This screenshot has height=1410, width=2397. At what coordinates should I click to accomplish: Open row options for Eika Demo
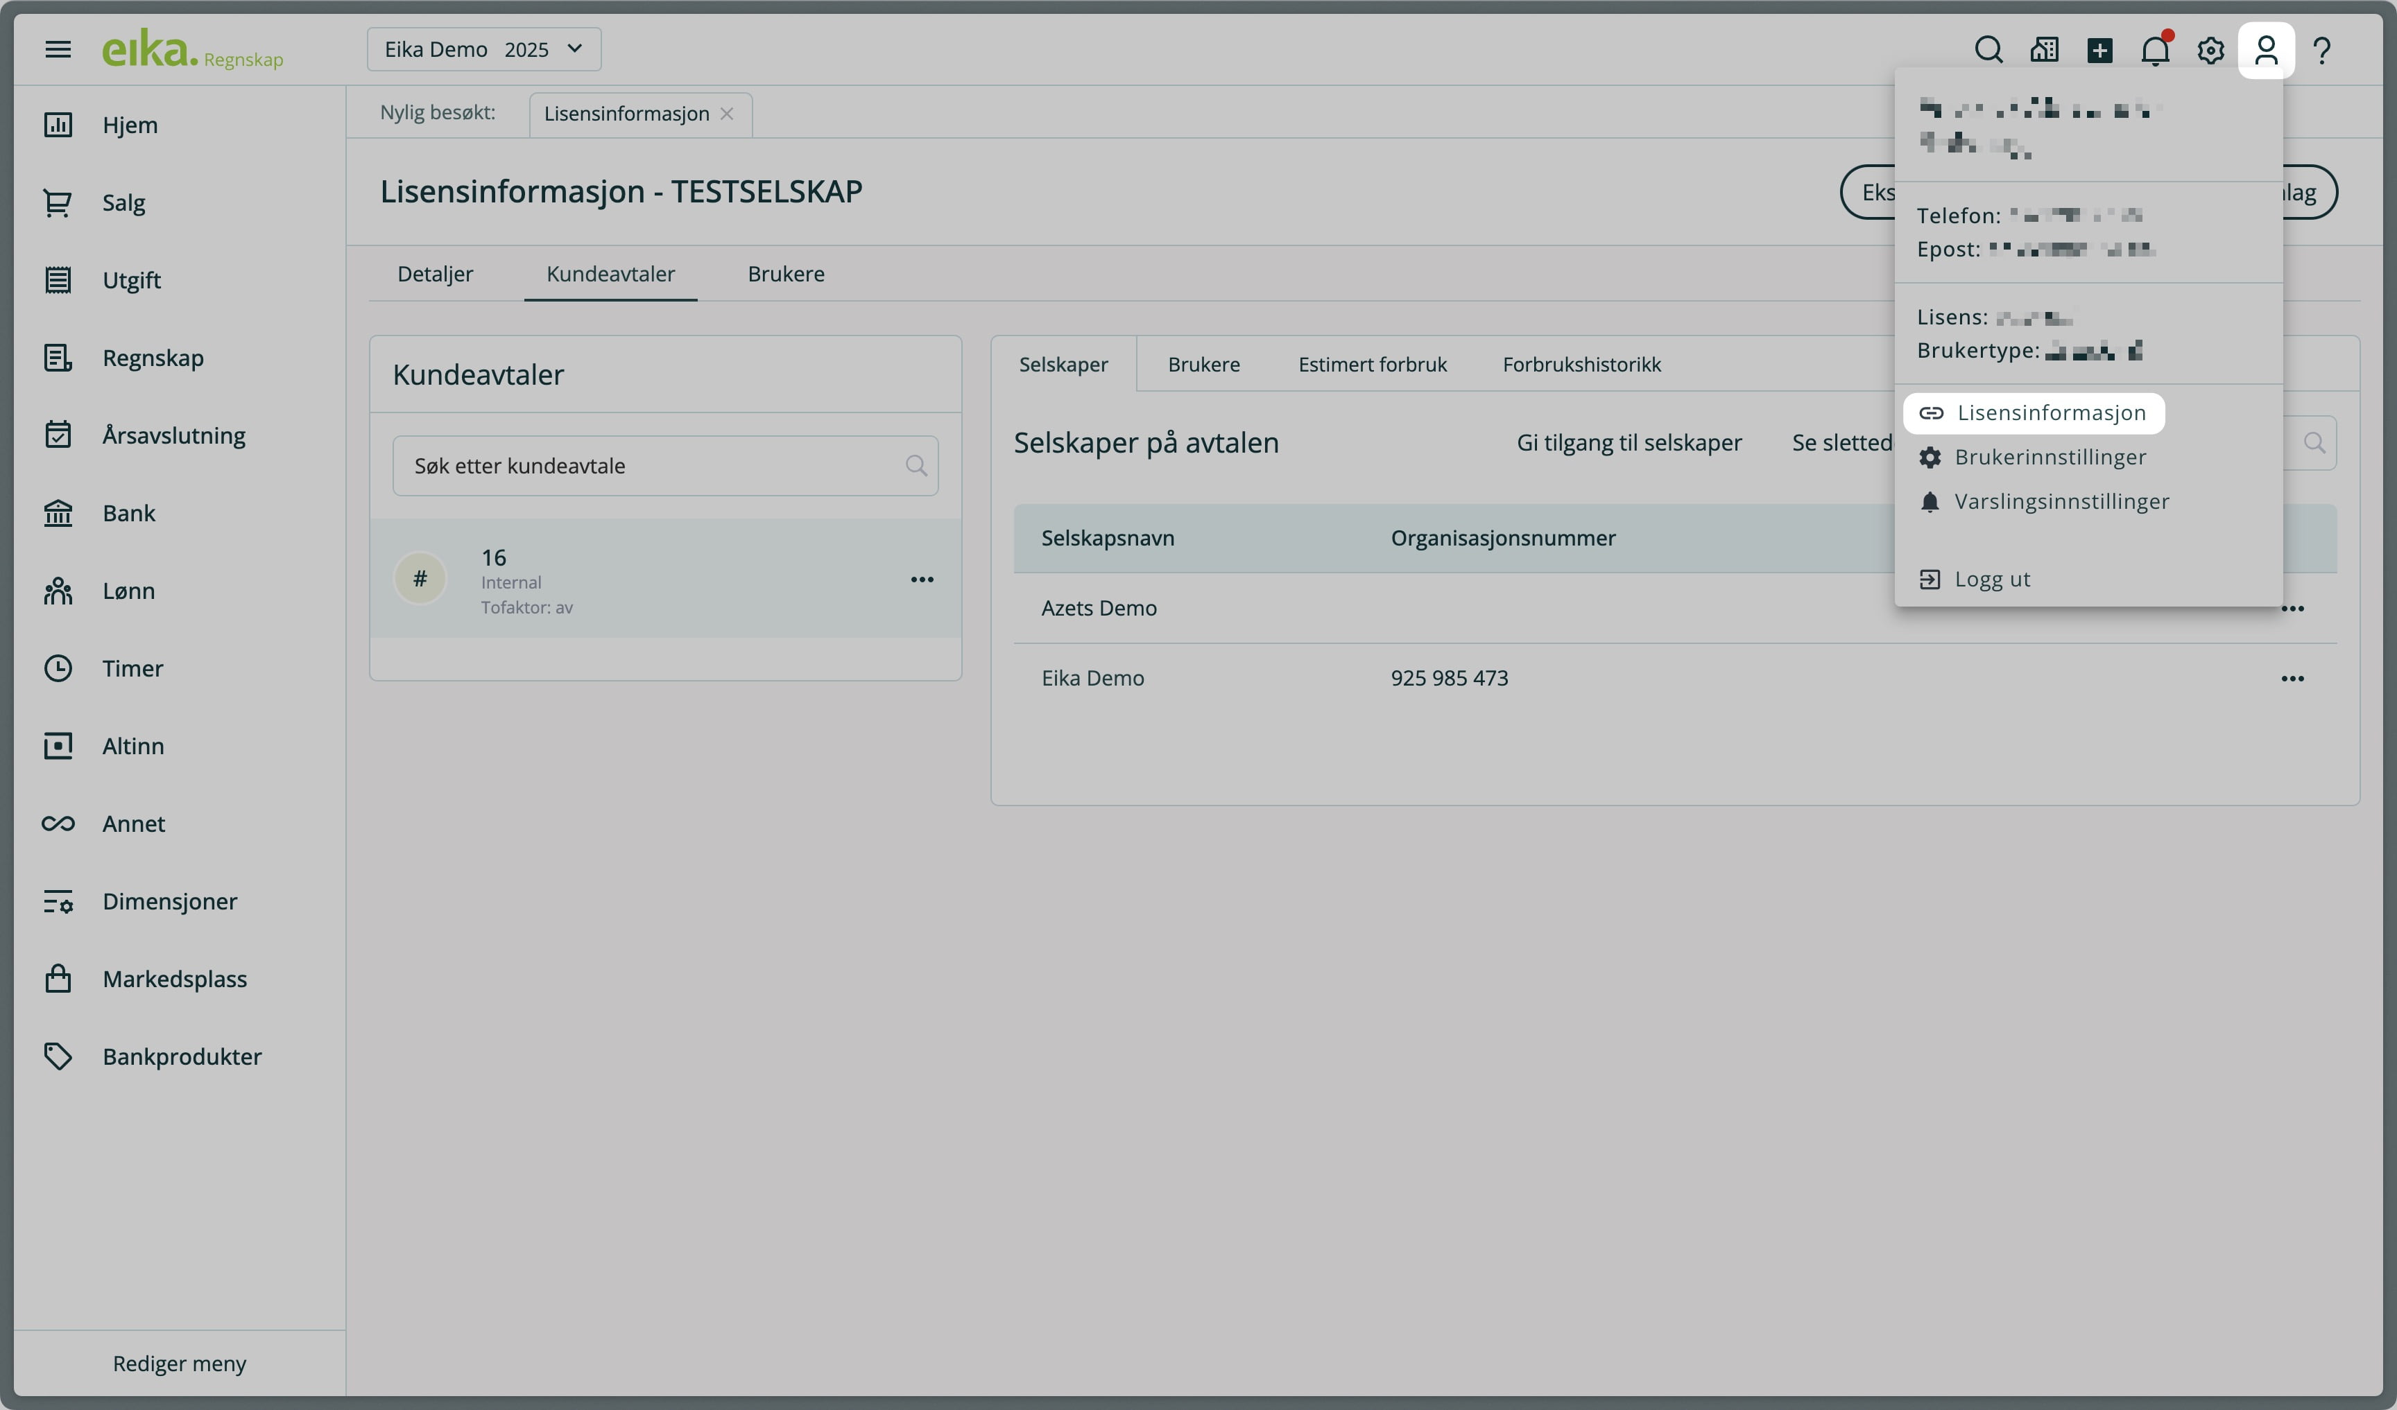pos(2292,678)
